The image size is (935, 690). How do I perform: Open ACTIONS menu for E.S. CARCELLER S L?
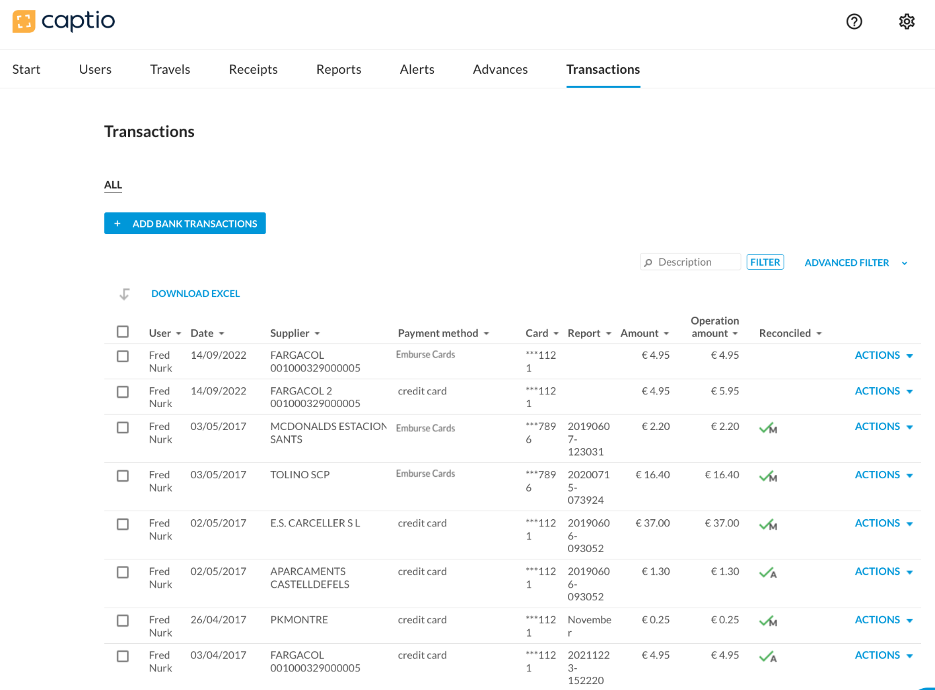(883, 523)
